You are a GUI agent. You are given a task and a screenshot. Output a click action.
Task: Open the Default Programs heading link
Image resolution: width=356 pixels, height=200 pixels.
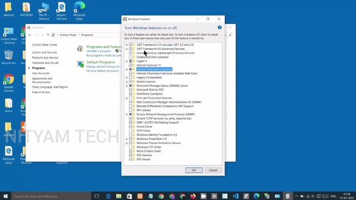(101, 62)
